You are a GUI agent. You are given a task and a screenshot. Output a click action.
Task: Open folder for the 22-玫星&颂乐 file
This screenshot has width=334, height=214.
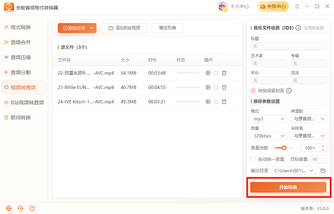[216, 73]
